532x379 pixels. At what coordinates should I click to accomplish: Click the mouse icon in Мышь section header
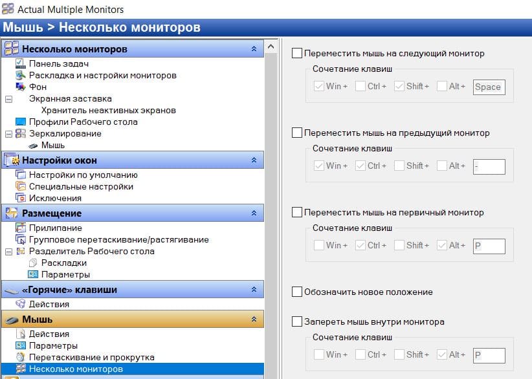pos(12,319)
